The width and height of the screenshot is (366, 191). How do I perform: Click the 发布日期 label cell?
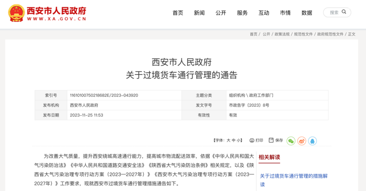click(x=51, y=115)
